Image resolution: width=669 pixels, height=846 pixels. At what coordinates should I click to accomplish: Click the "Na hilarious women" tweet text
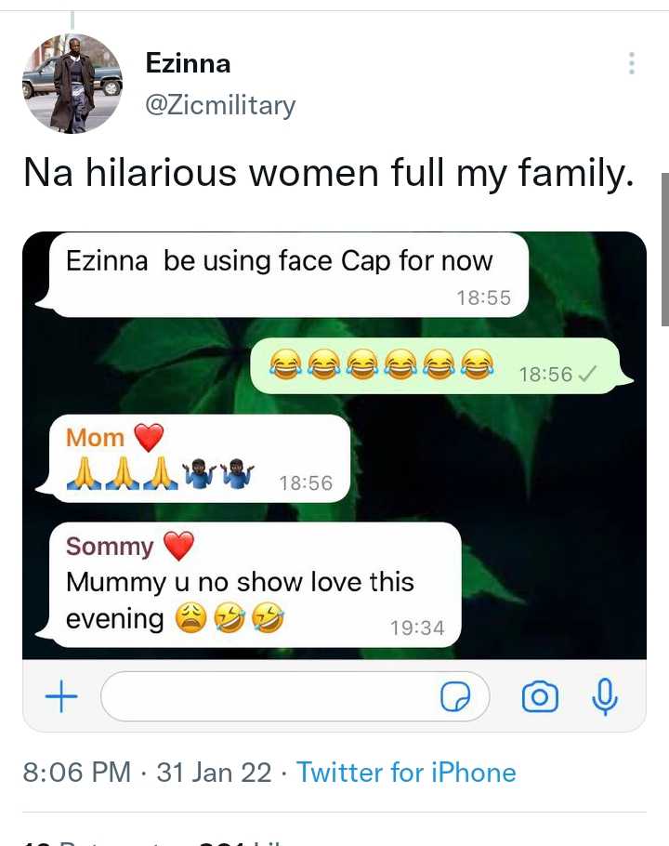point(328,174)
